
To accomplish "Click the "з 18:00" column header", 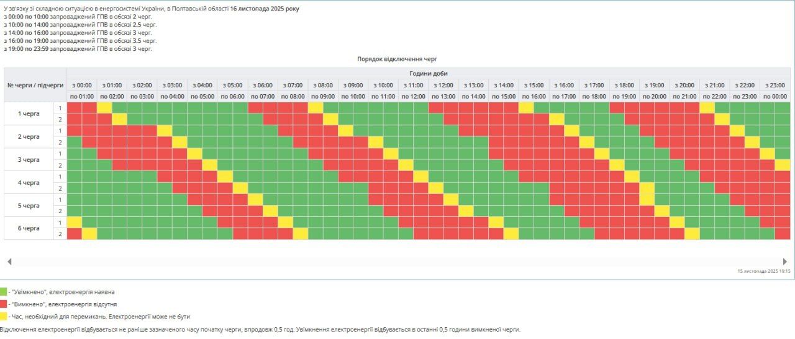I will point(624,85).
